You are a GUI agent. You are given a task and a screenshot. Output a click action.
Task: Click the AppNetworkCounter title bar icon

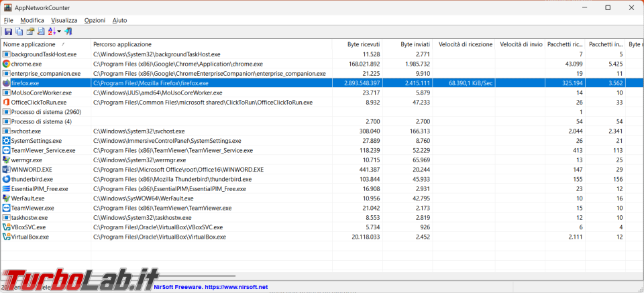(8, 7)
